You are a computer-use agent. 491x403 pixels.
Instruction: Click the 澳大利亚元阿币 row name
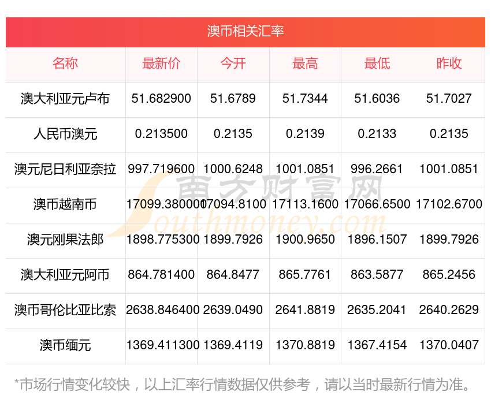click(65, 275)
